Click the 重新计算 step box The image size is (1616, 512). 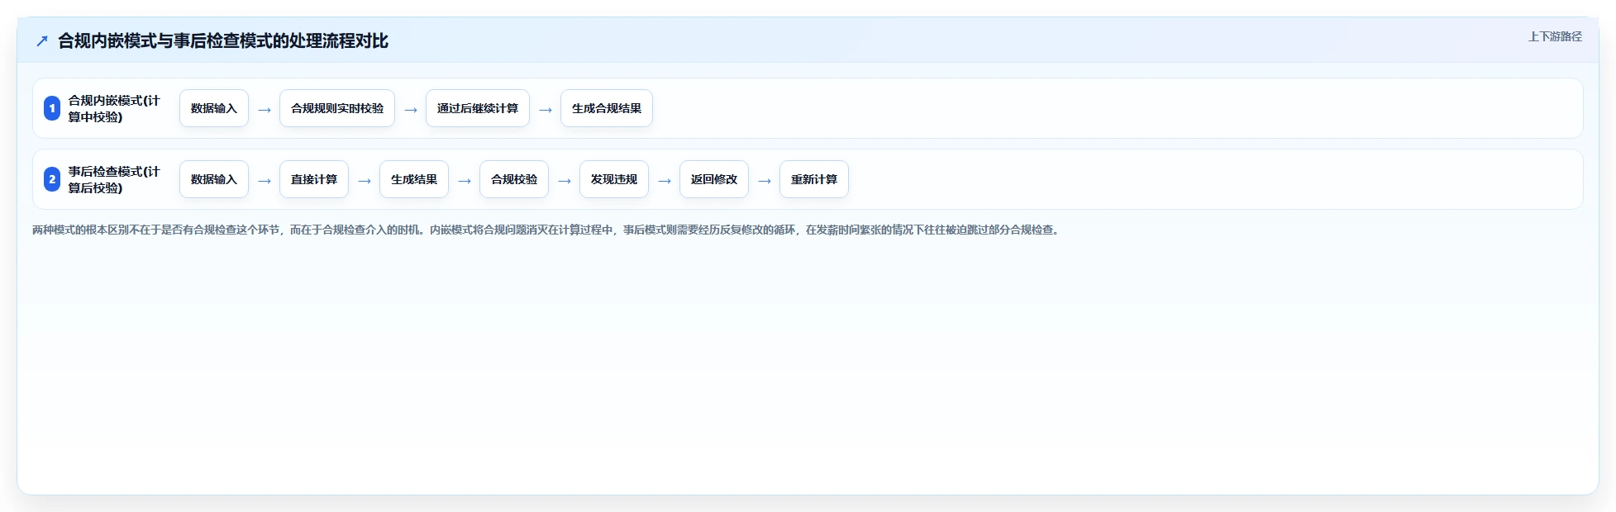pyautogui.click(x=814, y=179)
